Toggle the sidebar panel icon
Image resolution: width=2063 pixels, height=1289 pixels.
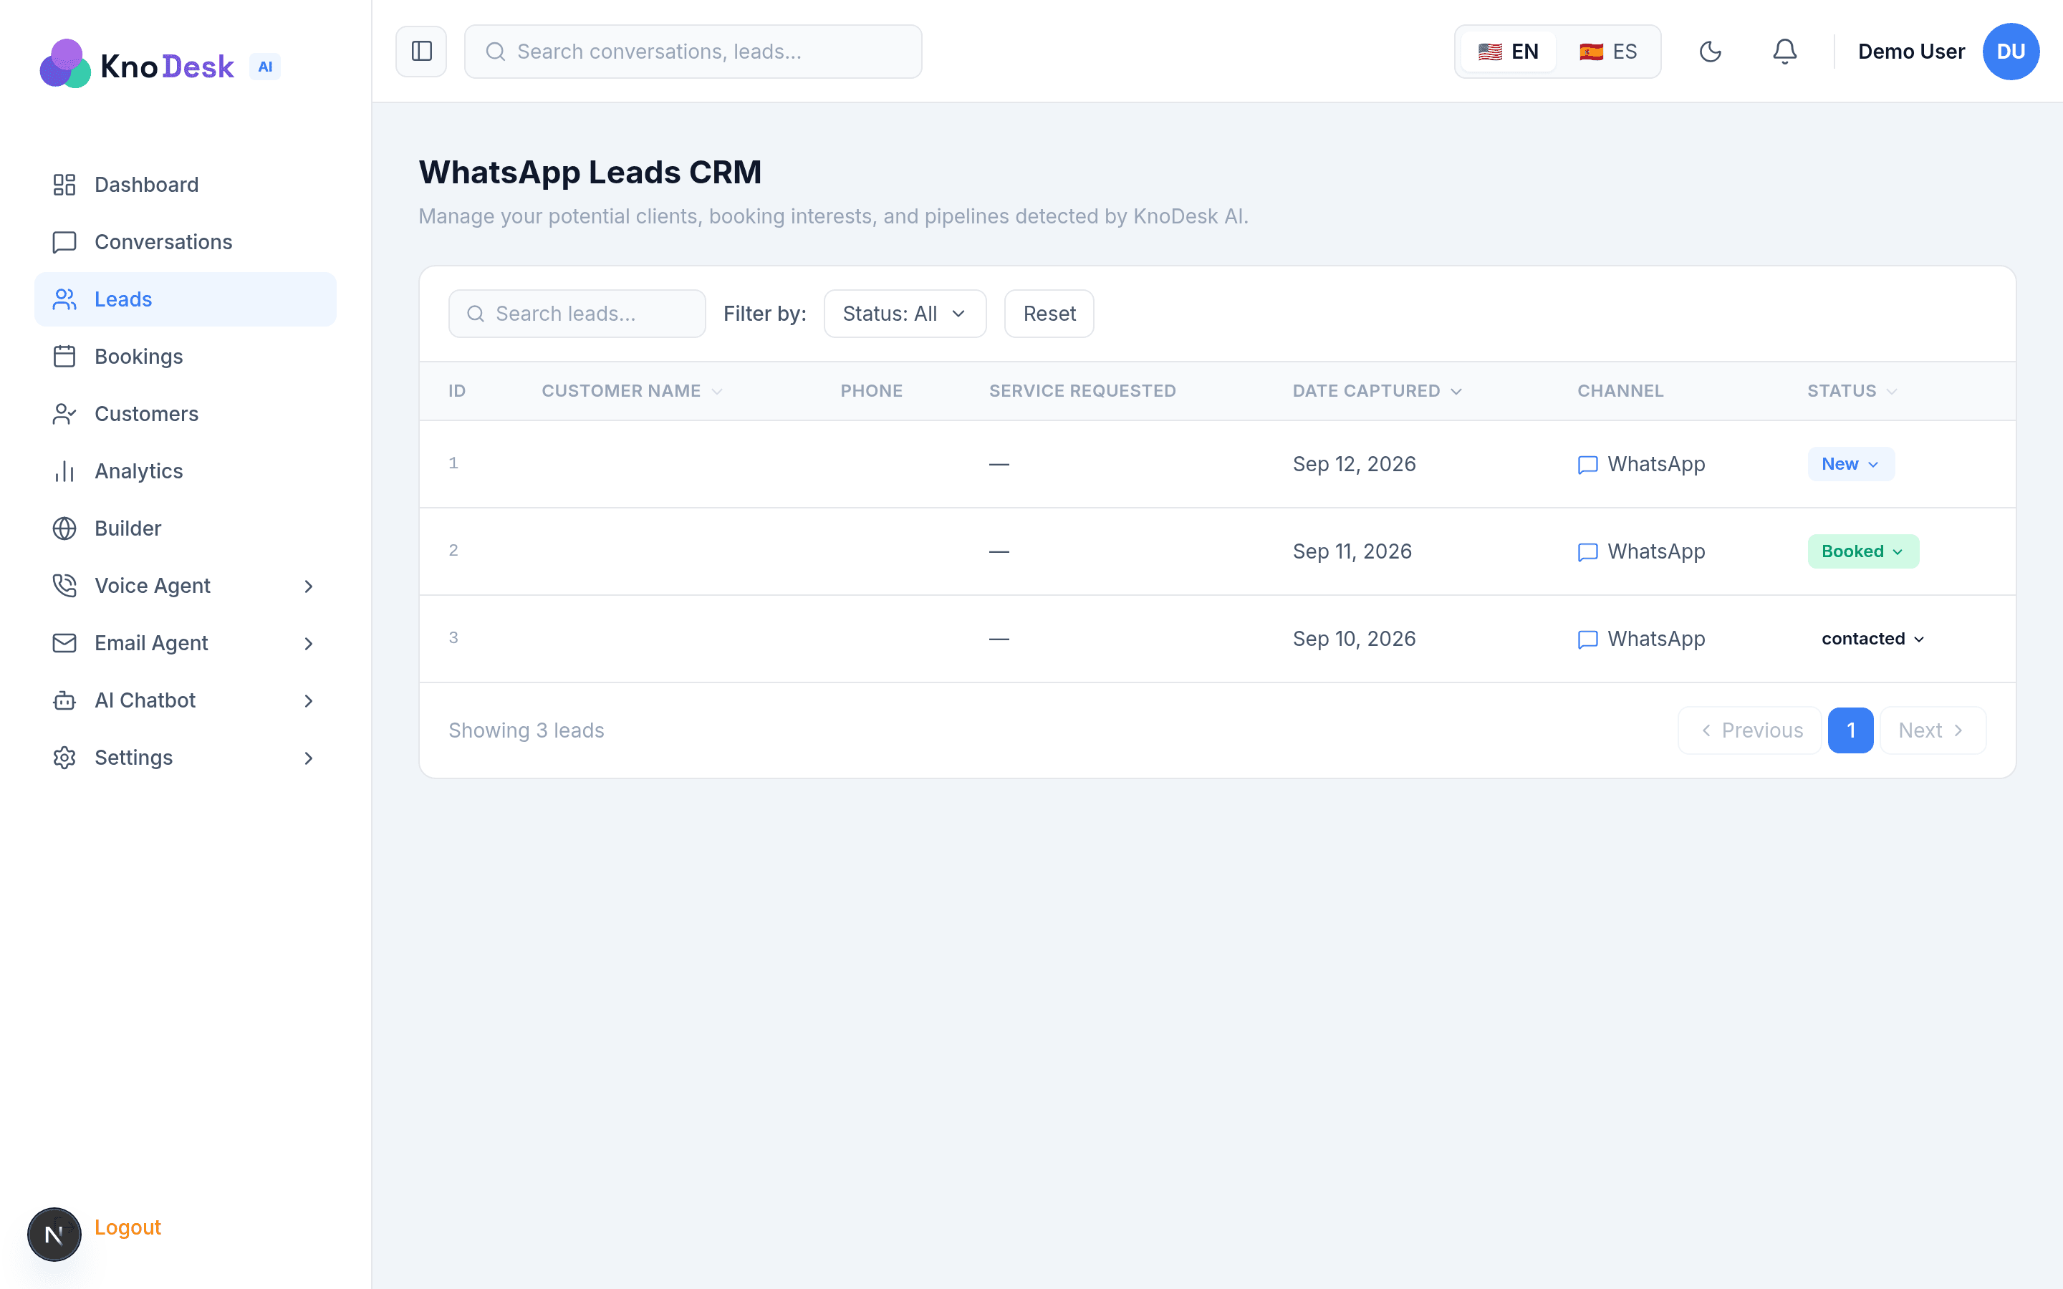pyautogui.click(x=421, y=51)
